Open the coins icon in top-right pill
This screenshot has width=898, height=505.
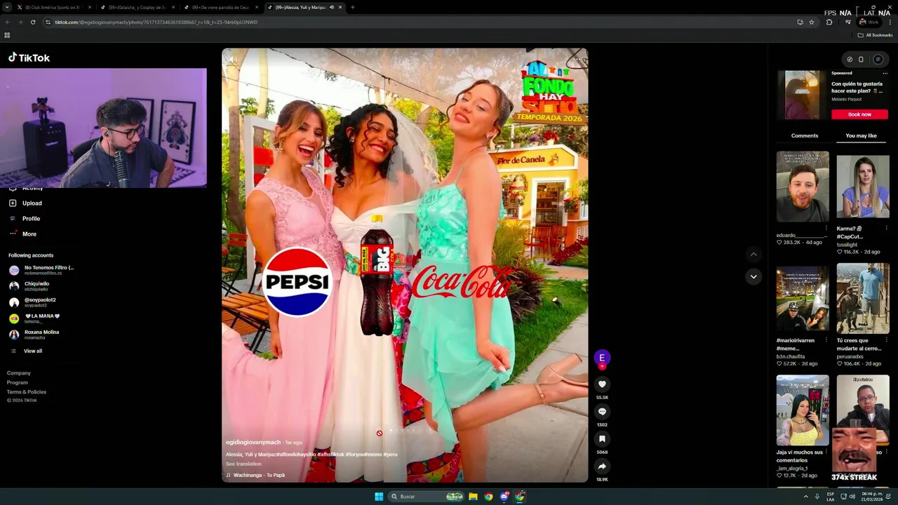[850, 60]
